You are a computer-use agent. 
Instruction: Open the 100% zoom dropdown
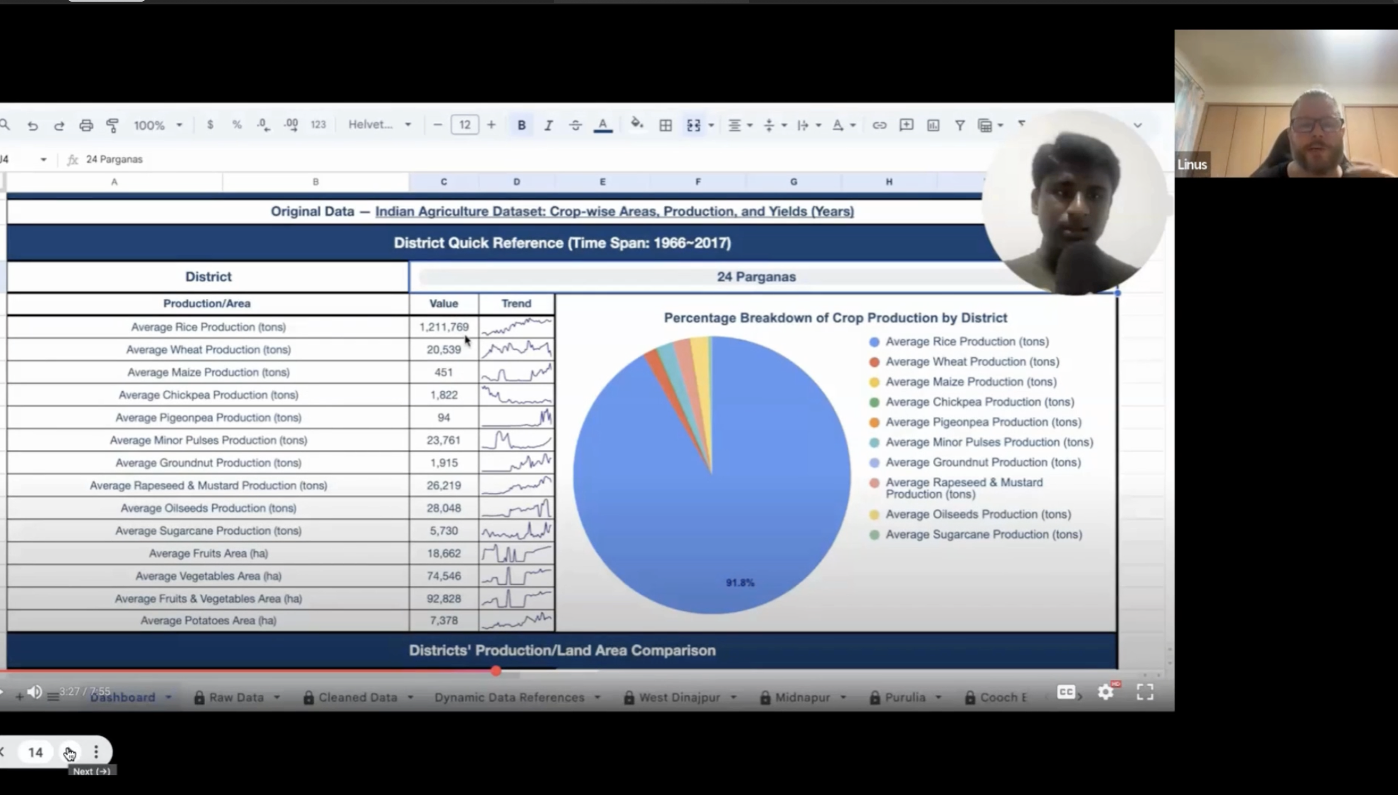pos(158,125)
